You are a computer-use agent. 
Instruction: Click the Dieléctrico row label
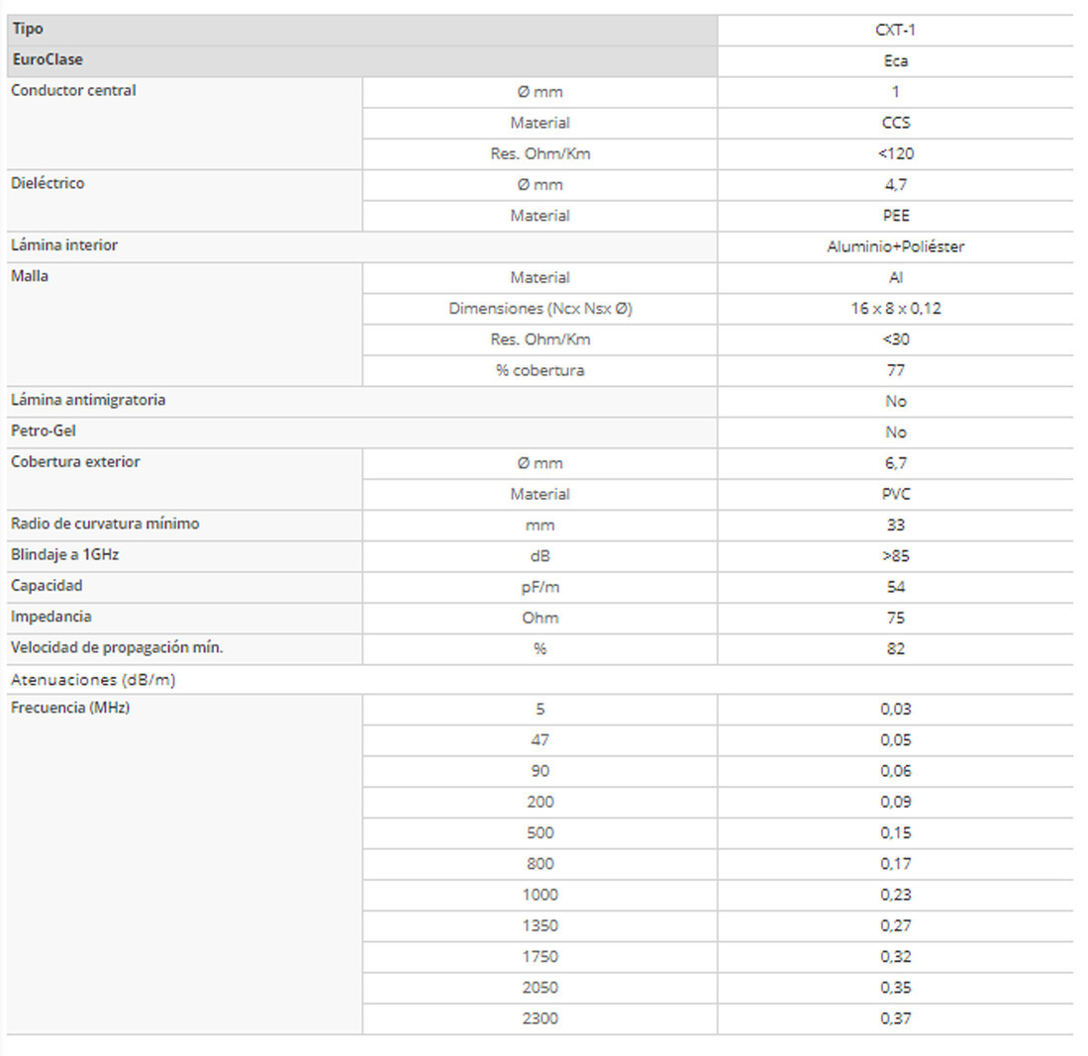[x=48, y=183]
